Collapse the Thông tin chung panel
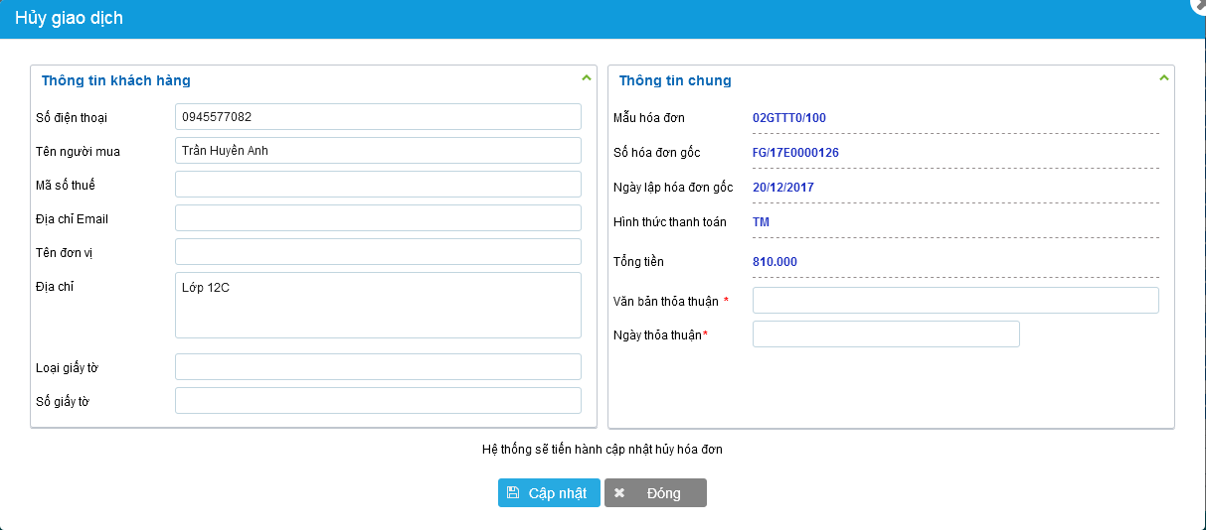Viewport: 1206px width, 530px height. point(1164,77)
